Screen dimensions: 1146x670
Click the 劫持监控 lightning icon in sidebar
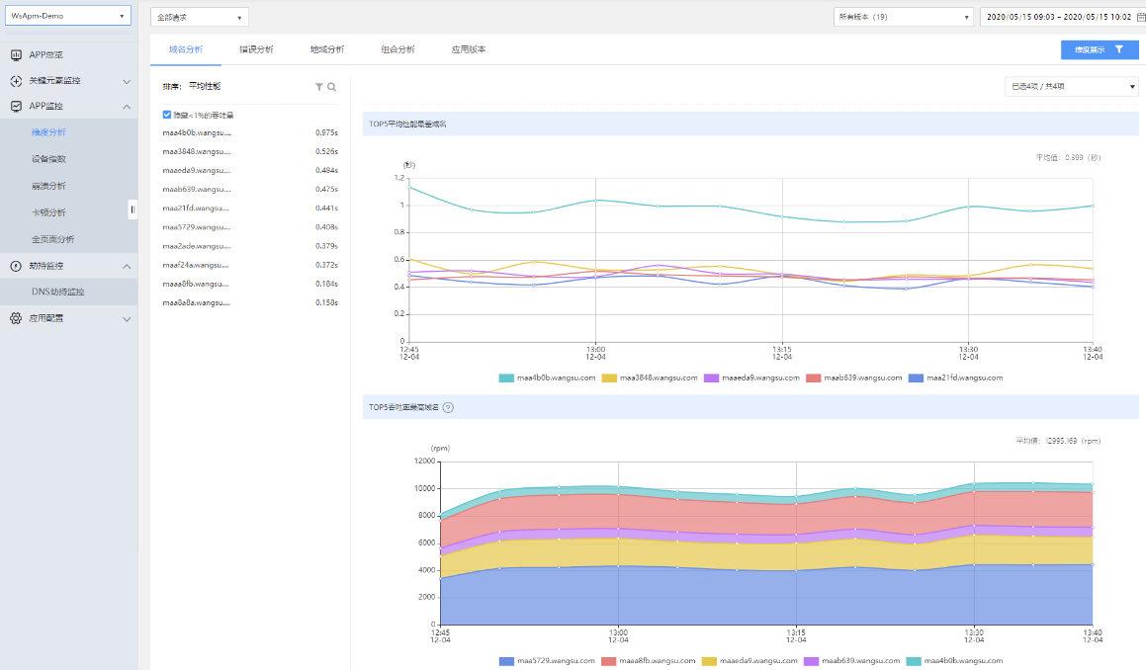click(x=16, y=266)
